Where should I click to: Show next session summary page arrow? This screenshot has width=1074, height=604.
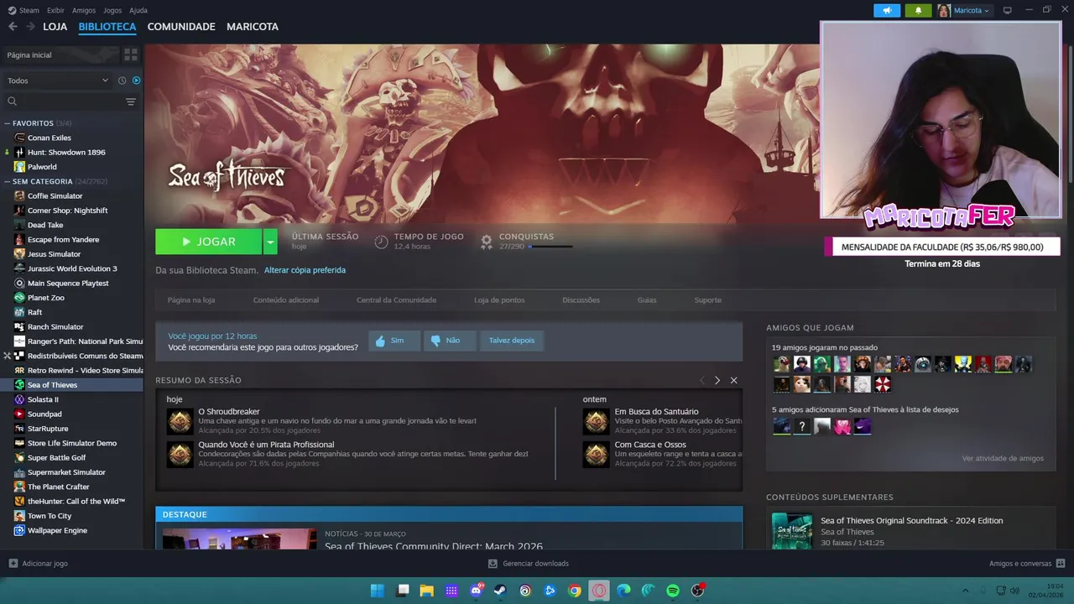click(x=717, y=380)
